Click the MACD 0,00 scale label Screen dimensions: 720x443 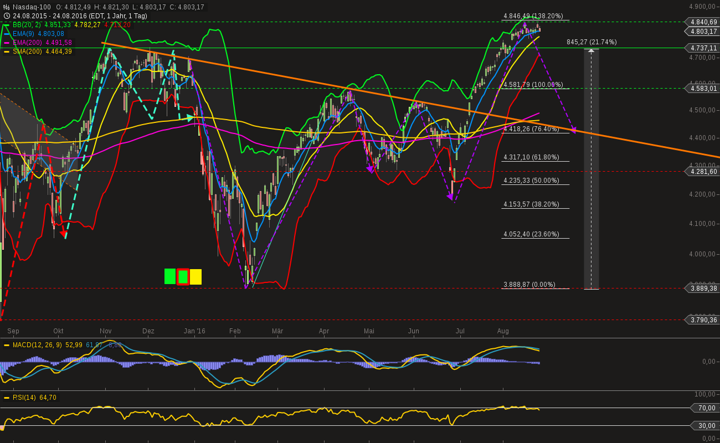pos(710,362)
